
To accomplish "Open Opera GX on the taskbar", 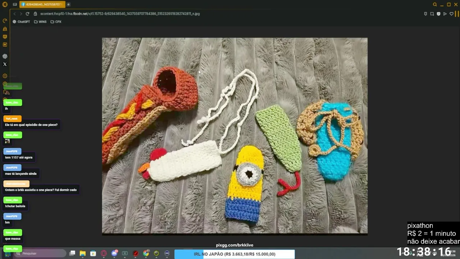I will (104, 253).
